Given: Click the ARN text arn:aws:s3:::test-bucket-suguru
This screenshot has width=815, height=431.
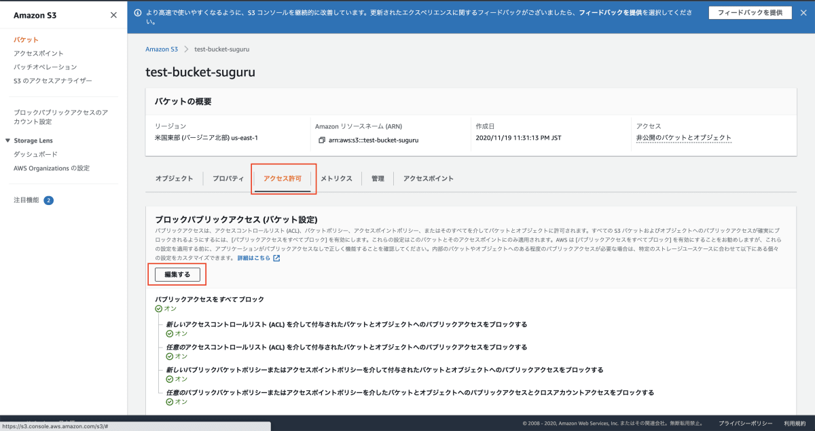Looking at the screenshot, I should pos(374,140).
